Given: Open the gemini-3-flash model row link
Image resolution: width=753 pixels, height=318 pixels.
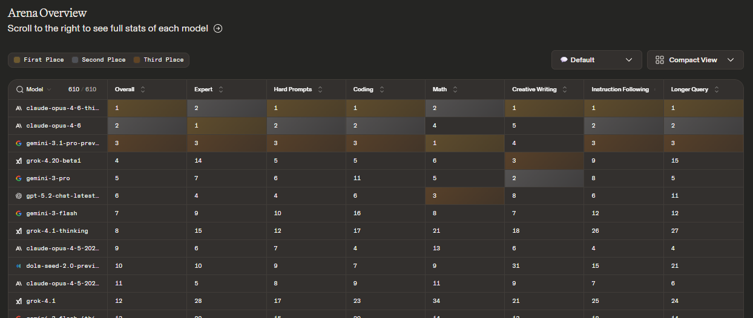Looking at the screenshot, I should pos(51,213).
